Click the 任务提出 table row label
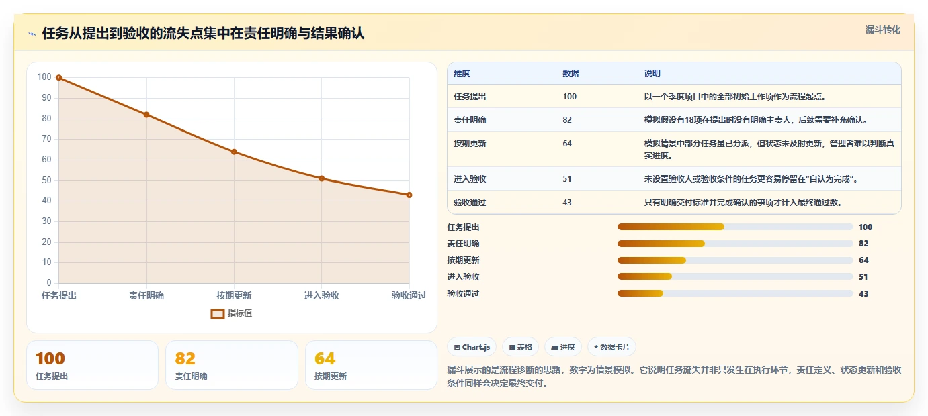The width and height of the screenshot is (928, 416). [470, 97]
